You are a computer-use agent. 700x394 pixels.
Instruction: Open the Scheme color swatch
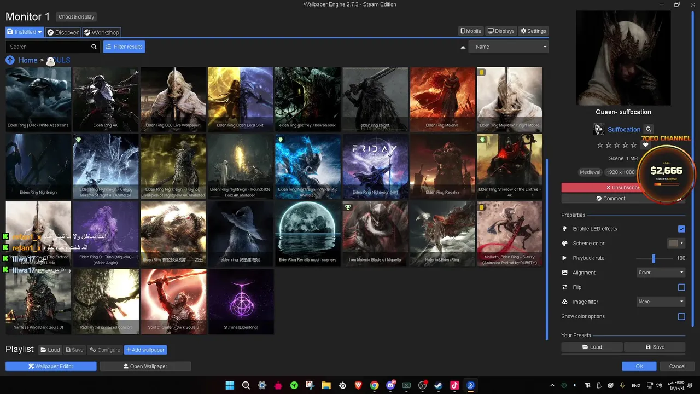673,244
